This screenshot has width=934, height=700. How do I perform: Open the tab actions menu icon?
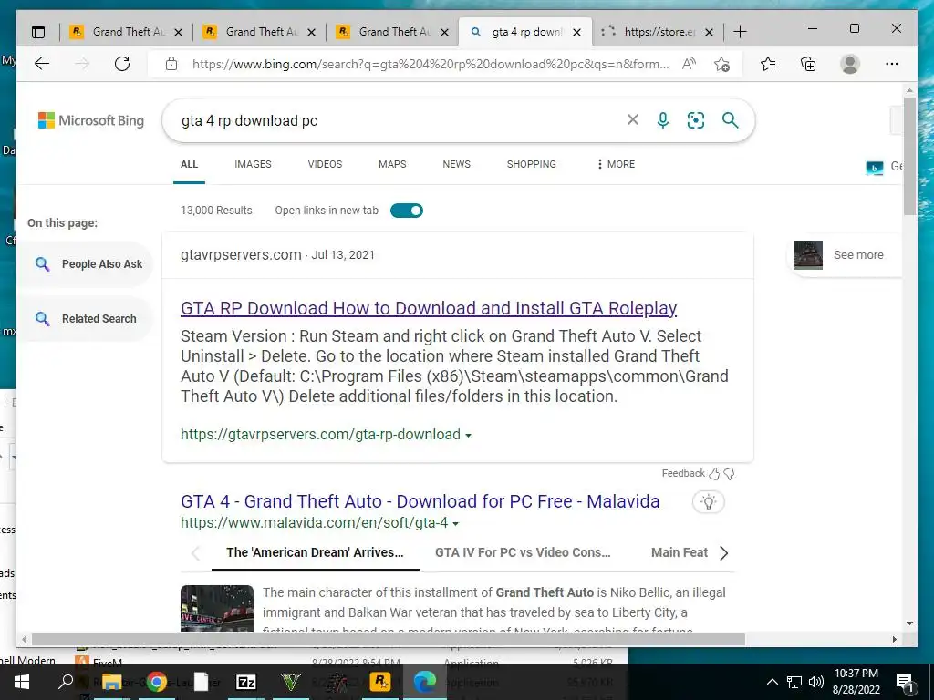click(x=38, y=32)
